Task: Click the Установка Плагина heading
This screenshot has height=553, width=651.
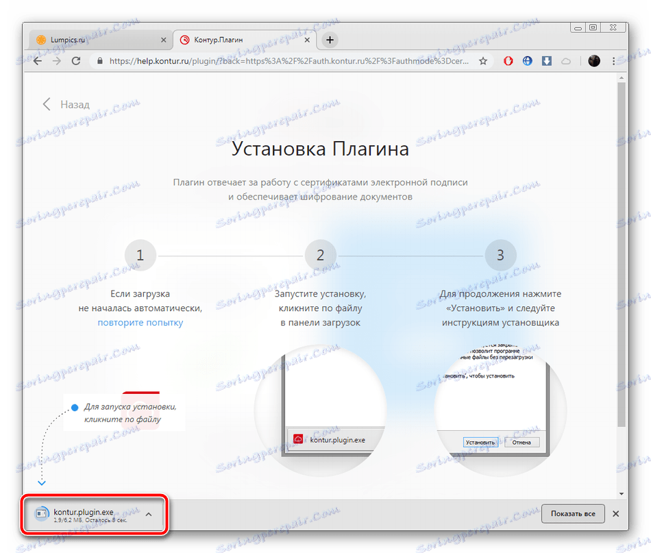Action: pos(320,149)
